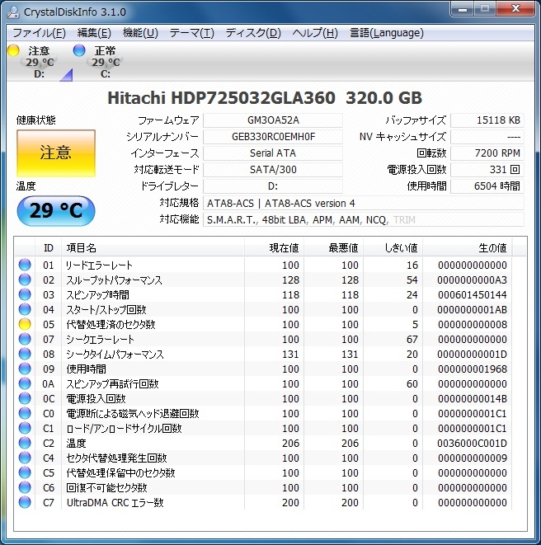Click blue status icon for drive C:
The width and height of the screenshot is (541, 545).
(x=79, y=51)
